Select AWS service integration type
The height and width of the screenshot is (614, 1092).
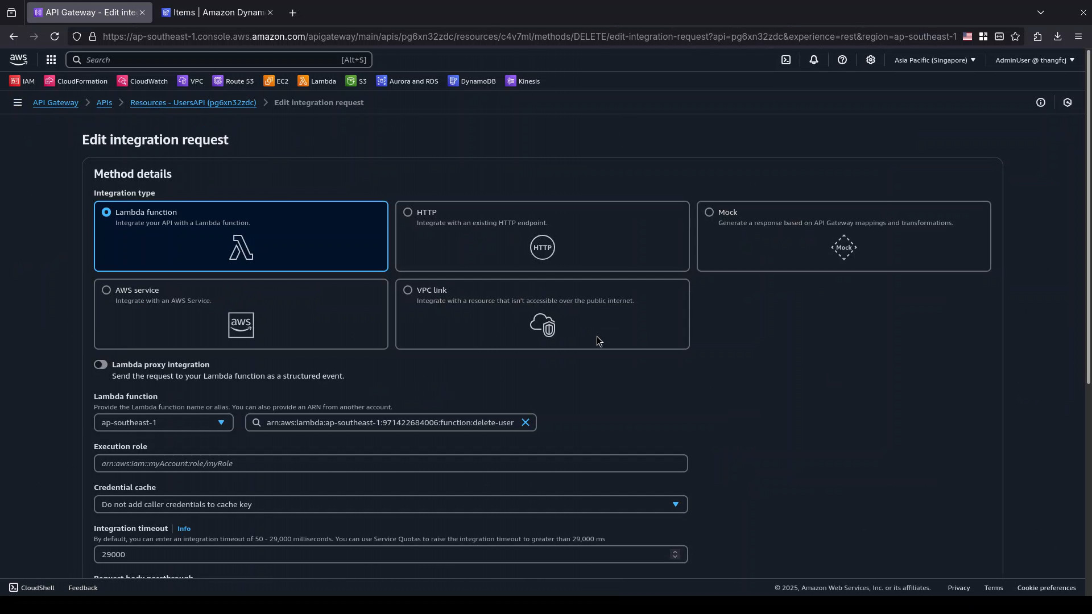pyautogui.click(x=241, y=314)
